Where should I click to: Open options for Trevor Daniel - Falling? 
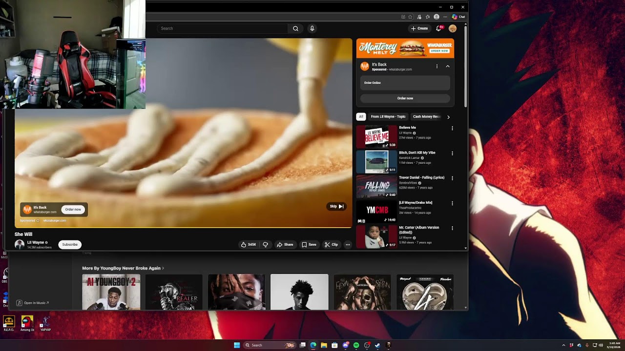452,178
